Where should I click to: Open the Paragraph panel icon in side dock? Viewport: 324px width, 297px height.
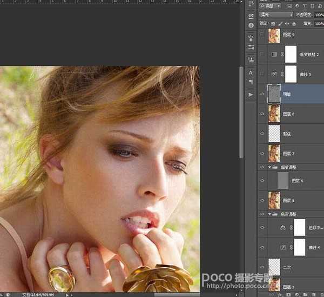[251, 82]
